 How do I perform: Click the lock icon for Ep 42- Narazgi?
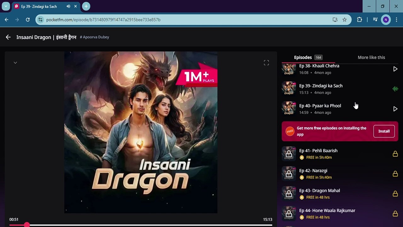pos(395,174)
